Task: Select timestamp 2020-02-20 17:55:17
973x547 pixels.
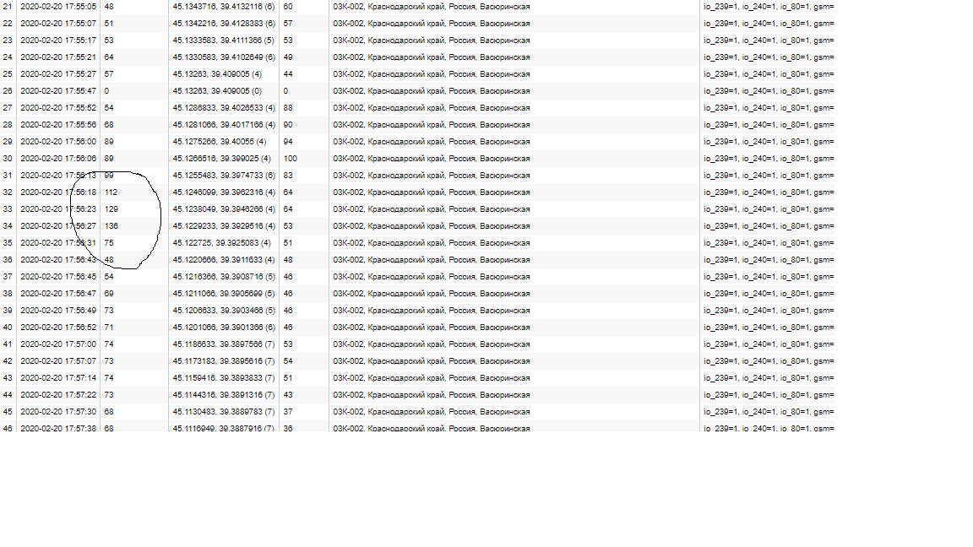Action: 58,41
